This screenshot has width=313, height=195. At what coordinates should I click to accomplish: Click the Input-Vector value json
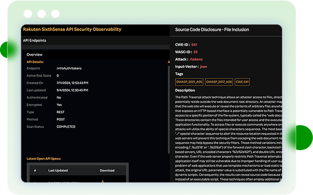pyautogui.click(x=203, y=67)
